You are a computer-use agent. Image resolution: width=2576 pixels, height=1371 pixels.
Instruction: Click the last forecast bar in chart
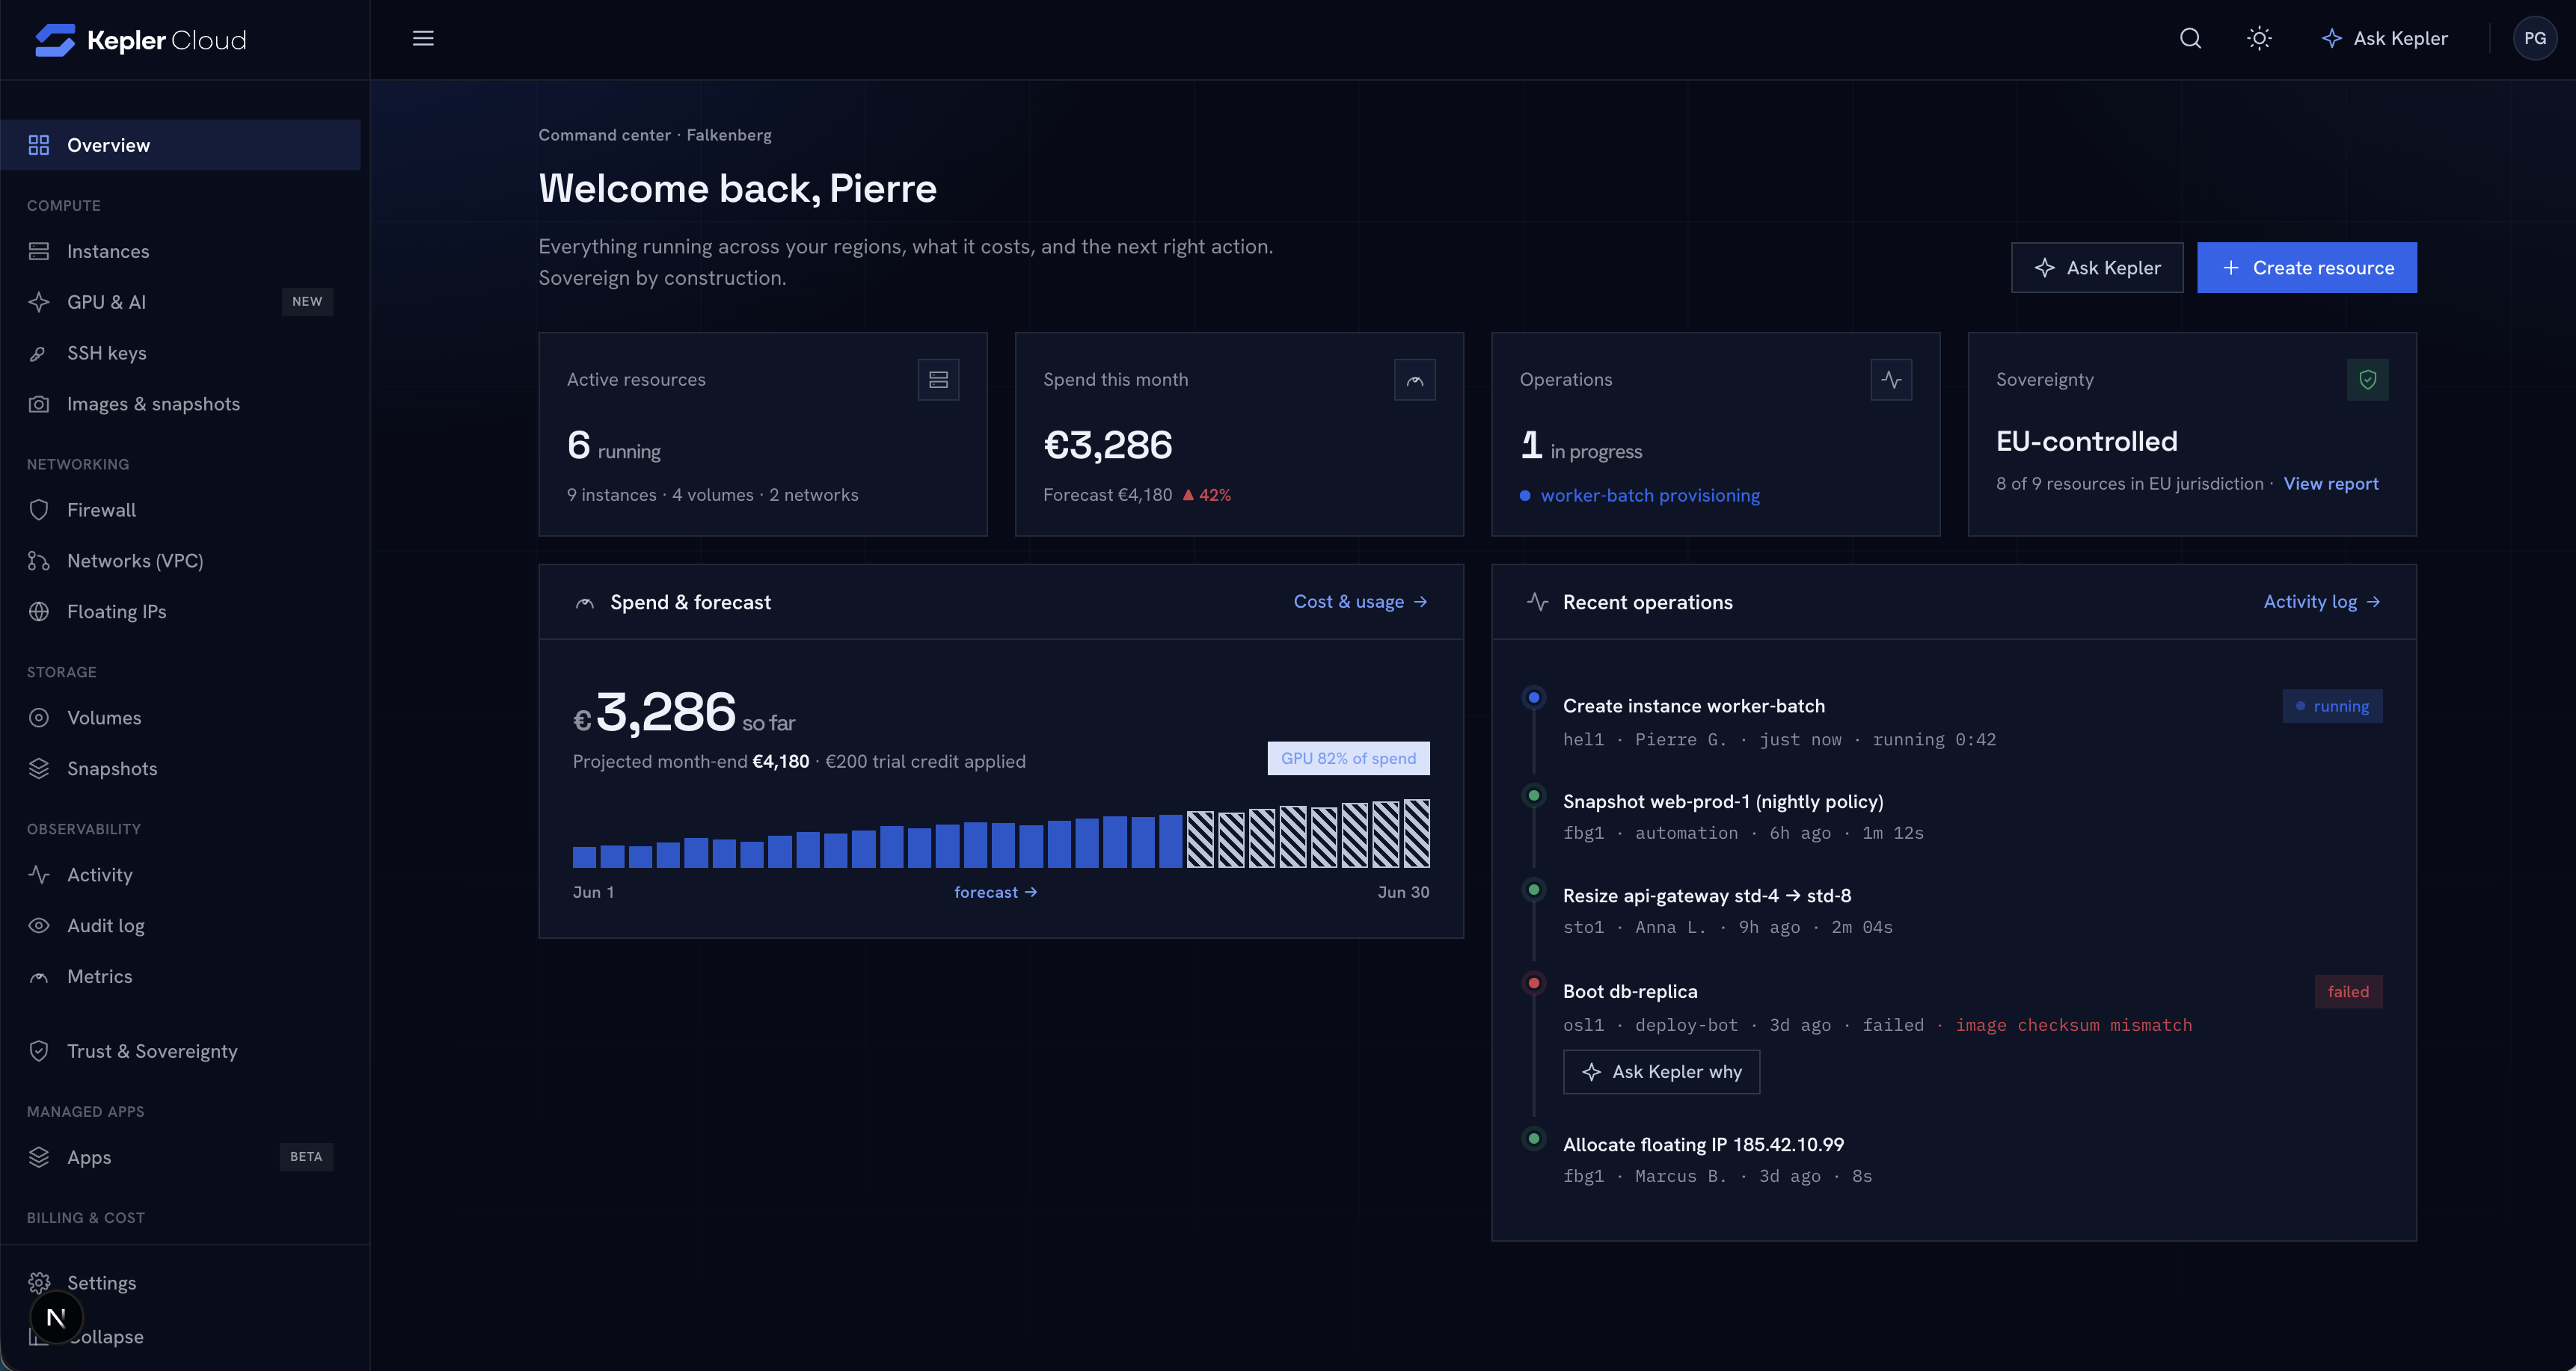pyautogui.click(x=1416, y=834)
